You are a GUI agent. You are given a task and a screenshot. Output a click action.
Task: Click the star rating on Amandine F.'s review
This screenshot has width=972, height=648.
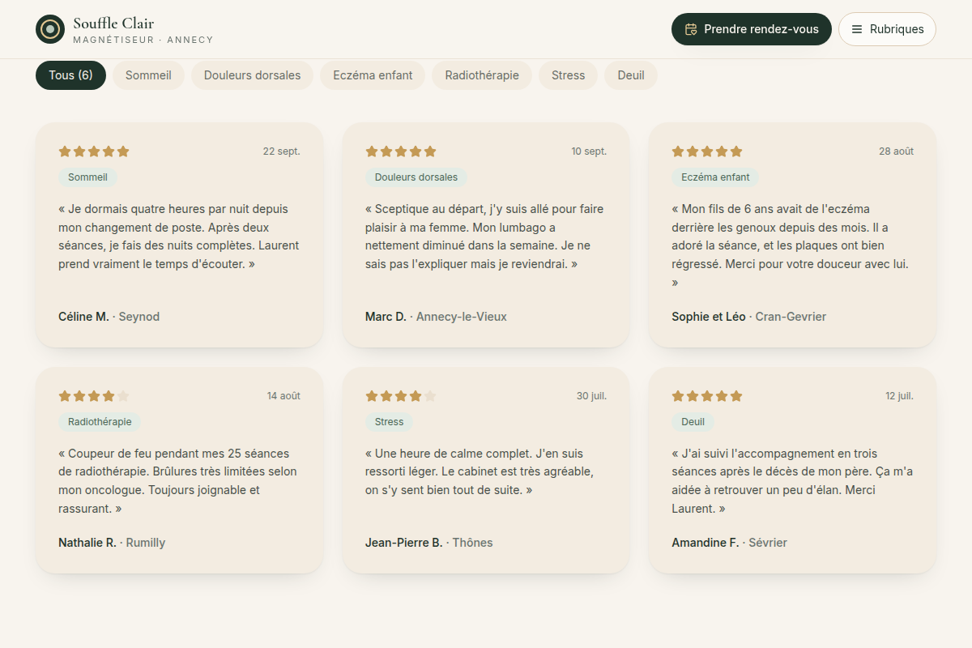coord(707,396)
